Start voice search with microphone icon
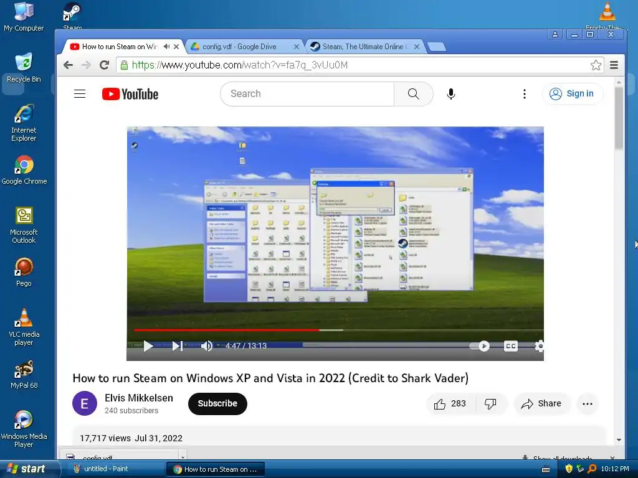 click(x=451, y=94)
